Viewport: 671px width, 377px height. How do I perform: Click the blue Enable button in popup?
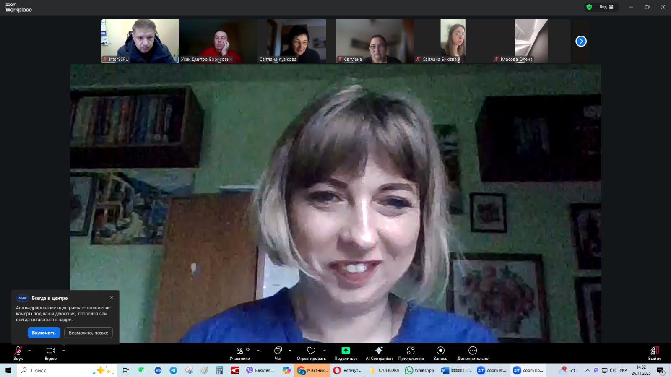(44, 333)
